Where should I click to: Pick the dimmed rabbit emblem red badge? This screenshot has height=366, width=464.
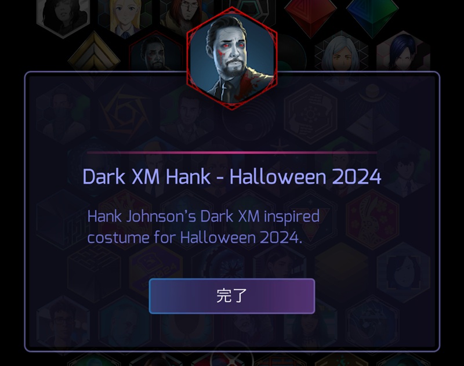click(372, 220)
